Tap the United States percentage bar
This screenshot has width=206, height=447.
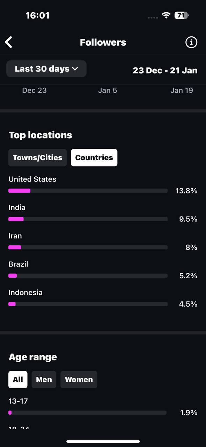88,191
